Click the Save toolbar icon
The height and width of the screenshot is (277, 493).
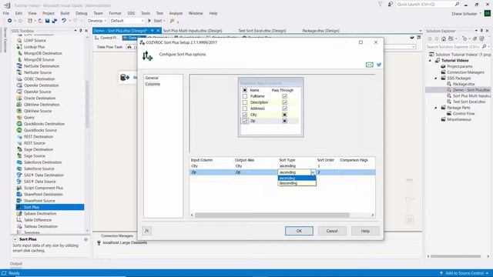47,21
